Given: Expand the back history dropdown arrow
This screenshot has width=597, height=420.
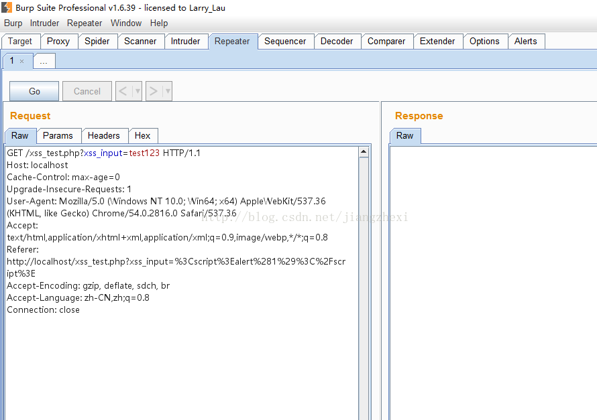Looking at the screenshot, I should (138, 91).
